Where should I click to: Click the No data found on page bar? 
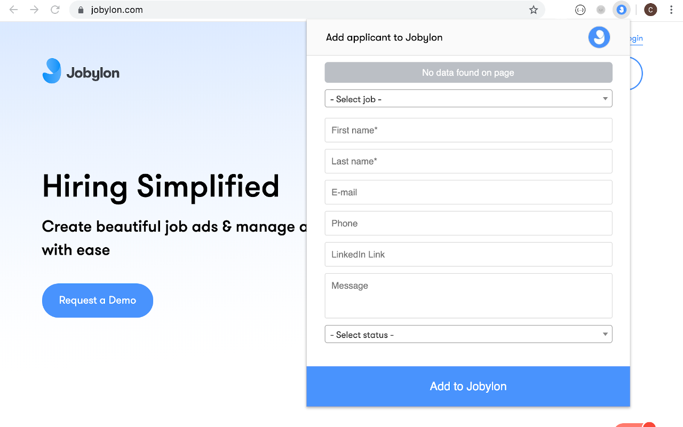click(x=468, y=73)
